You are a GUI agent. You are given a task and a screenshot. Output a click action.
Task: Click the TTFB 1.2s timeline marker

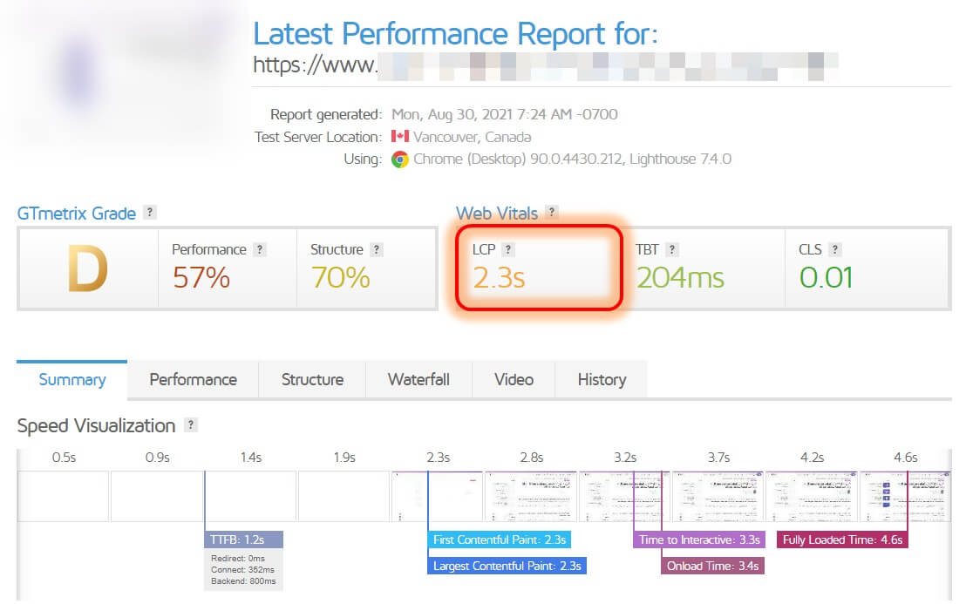tap(243, 540)
